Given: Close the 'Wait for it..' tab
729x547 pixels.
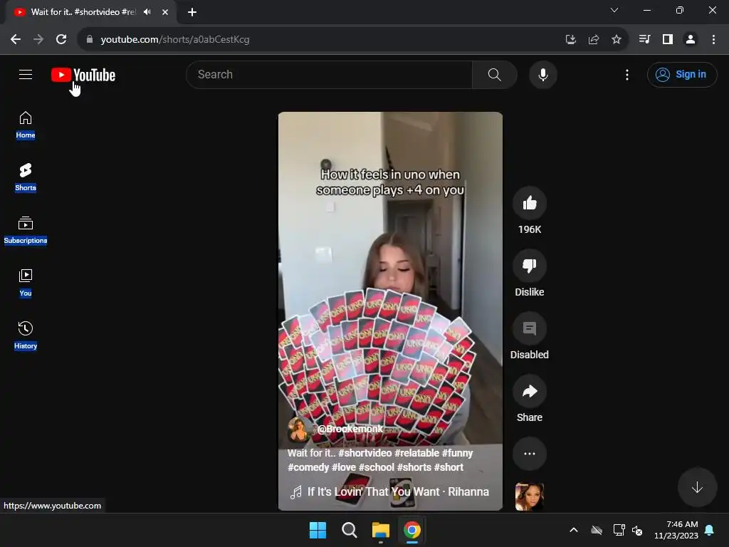Looking at the screenshot, I should [x=165, y=12].
